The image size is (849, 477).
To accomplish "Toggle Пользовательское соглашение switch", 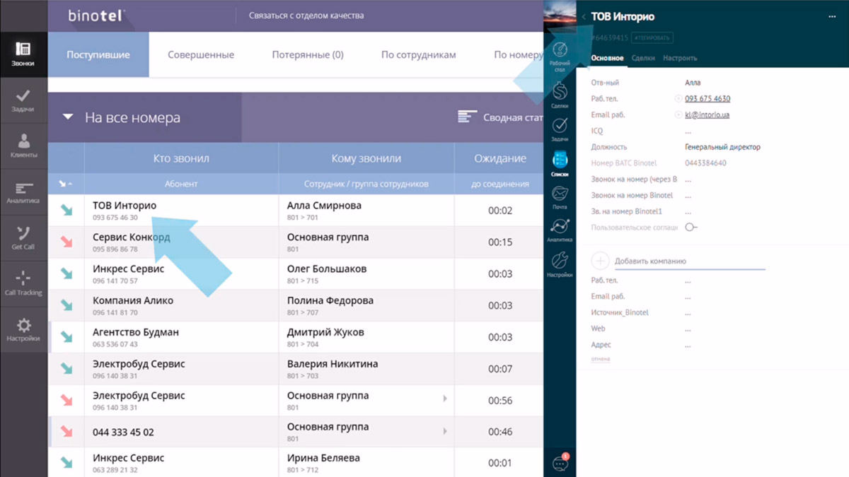I will (x=691, y=228).
